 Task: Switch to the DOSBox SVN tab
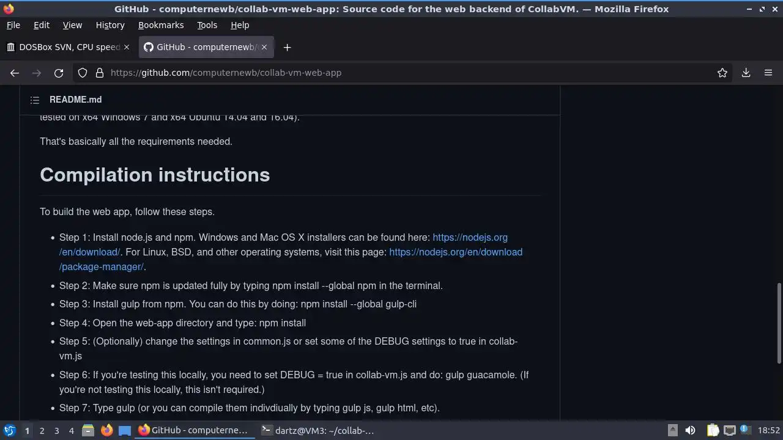69,47
